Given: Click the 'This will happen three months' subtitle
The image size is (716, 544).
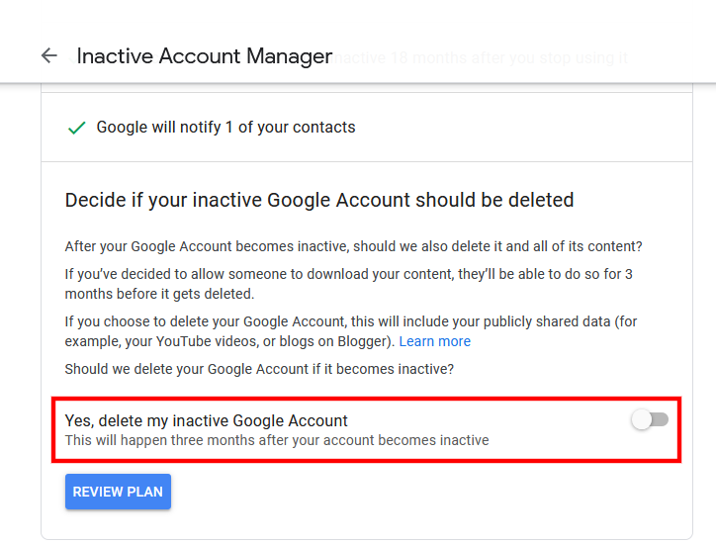Looking at the screenshot, I should (277, 440).
